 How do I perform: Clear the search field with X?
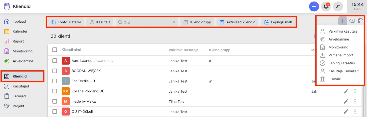click(174, 22)
